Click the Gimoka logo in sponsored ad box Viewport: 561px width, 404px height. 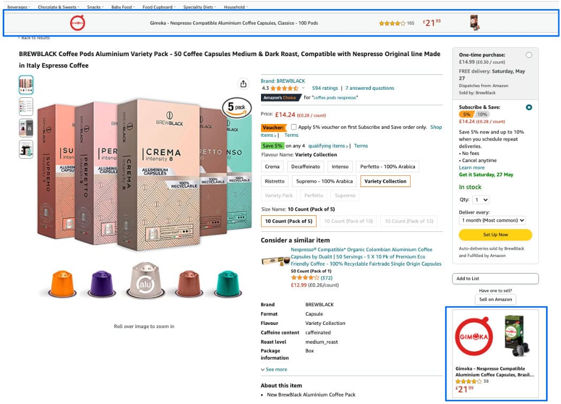click(x=473, y=337)
